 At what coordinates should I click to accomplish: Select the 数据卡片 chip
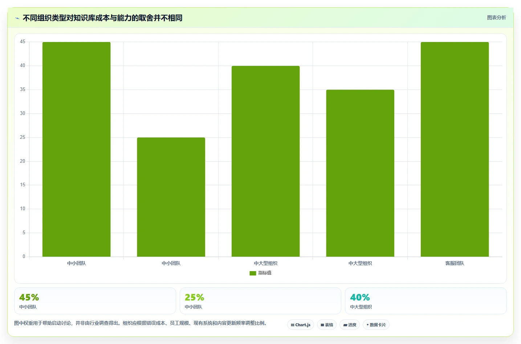point(376,325)
